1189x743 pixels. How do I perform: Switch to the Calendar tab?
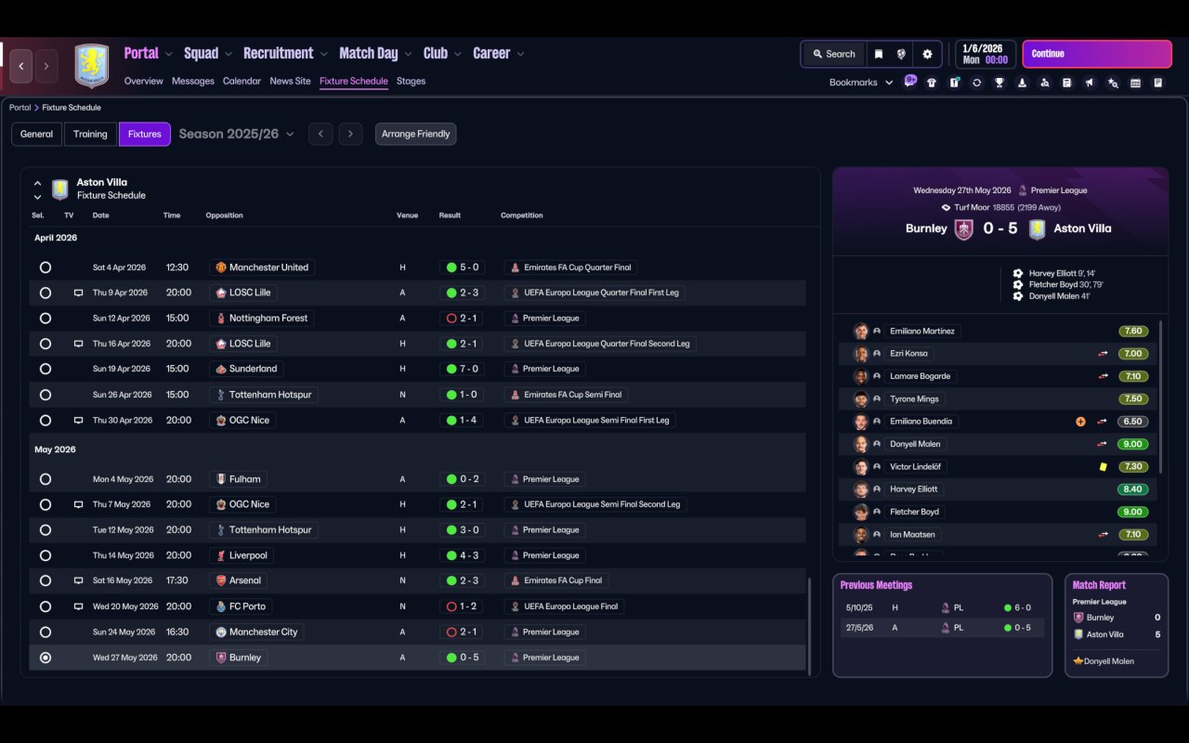coord(242,81)
